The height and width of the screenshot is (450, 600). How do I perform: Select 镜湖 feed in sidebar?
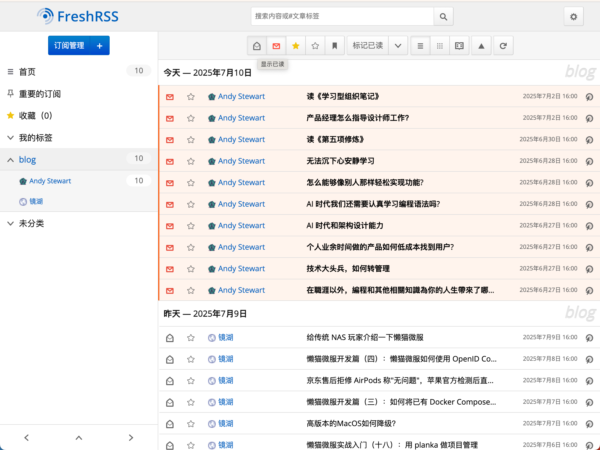click(x=36, y=202)
